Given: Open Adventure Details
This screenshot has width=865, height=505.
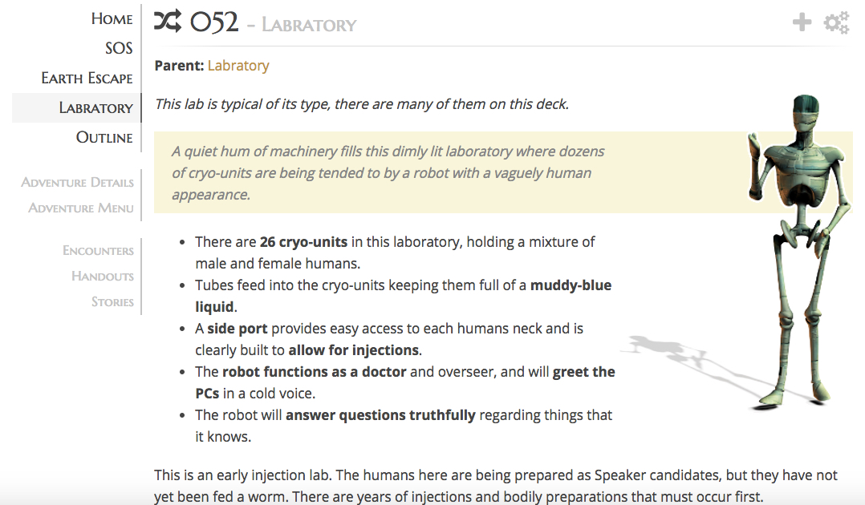Looking at the screenshot, I should click(77, 182).
